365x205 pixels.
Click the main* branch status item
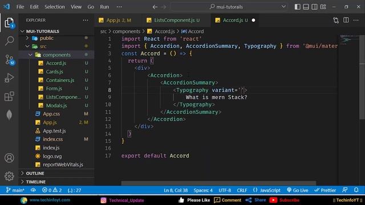tap(15, 190)
